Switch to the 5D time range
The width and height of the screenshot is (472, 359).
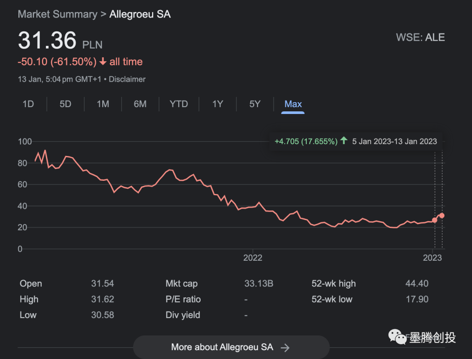tap(65, 104)
